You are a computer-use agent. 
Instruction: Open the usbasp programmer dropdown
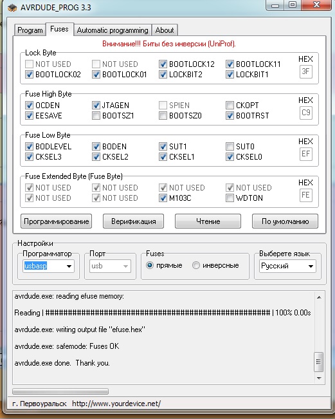coord(48,266)
